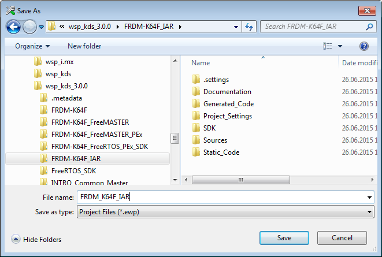Click the Documentation folder icon in file list
This screenshot has height=257, width=382.
point(196,92)
